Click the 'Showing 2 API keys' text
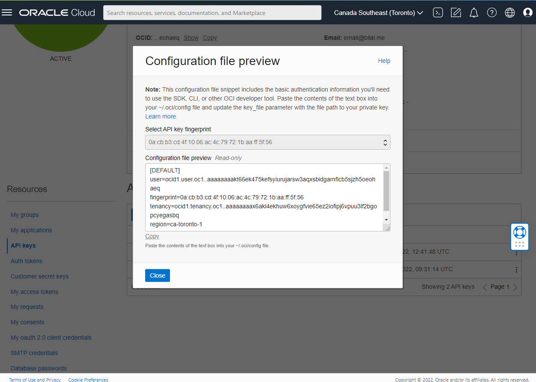The width and height of the screenshot is (536, 382). pos(448,287)
